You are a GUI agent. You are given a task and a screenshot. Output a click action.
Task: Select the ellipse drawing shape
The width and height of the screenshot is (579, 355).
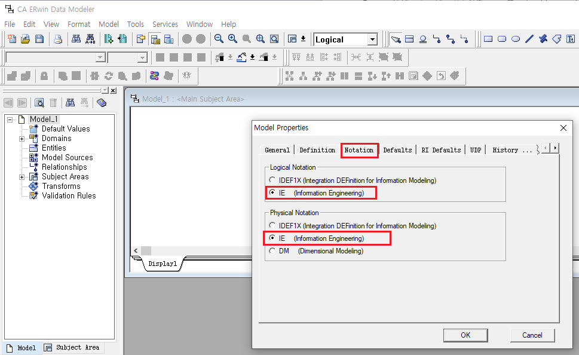tap(516, 39)
